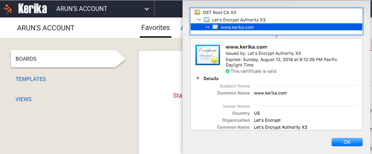This screenshot has width=372, height=154.
Task: Click the www.kerika.com certificate icon in chain
Action: pos(215,27)
